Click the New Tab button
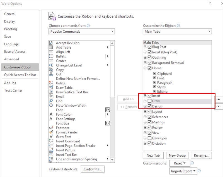This screenshot has height=177, width=223. pos(153,156)
